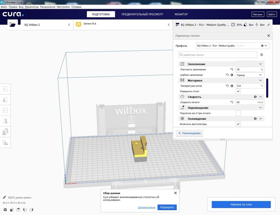Screen dimensions: 280x215
Task: Select the Move tool in left toolbar
Action: click(x=6, y=88)
